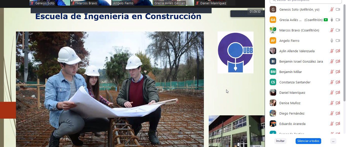Click Genesis Soto's camera icon
This screenshot has height=147, width=346.
[x=338, y=9]
